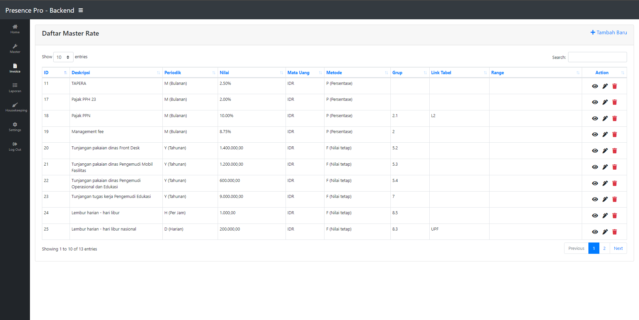Screen dimensions: 639x320
Task: View details of Pajak PPH 23
Action: click(595, 102)
